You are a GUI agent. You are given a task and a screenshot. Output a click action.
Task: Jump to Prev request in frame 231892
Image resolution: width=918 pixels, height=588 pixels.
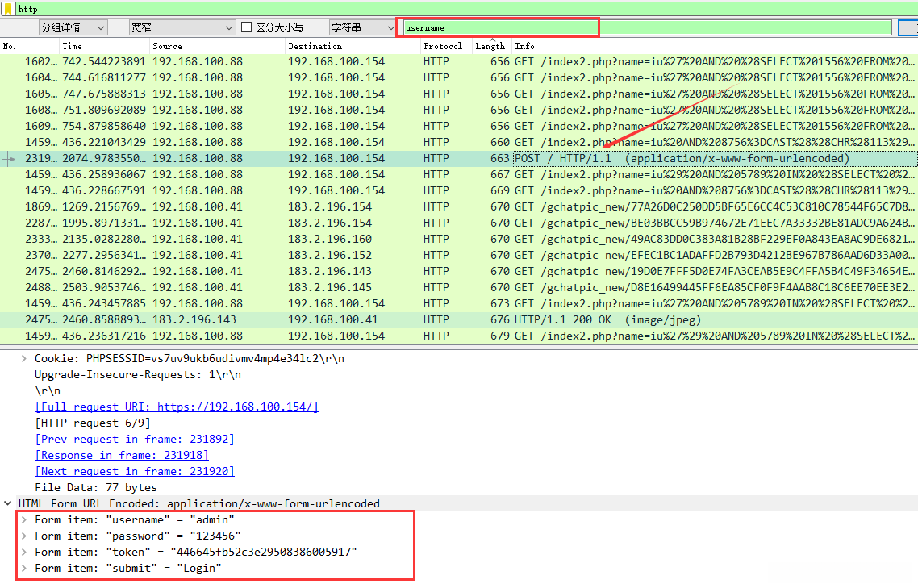point(135,440)
